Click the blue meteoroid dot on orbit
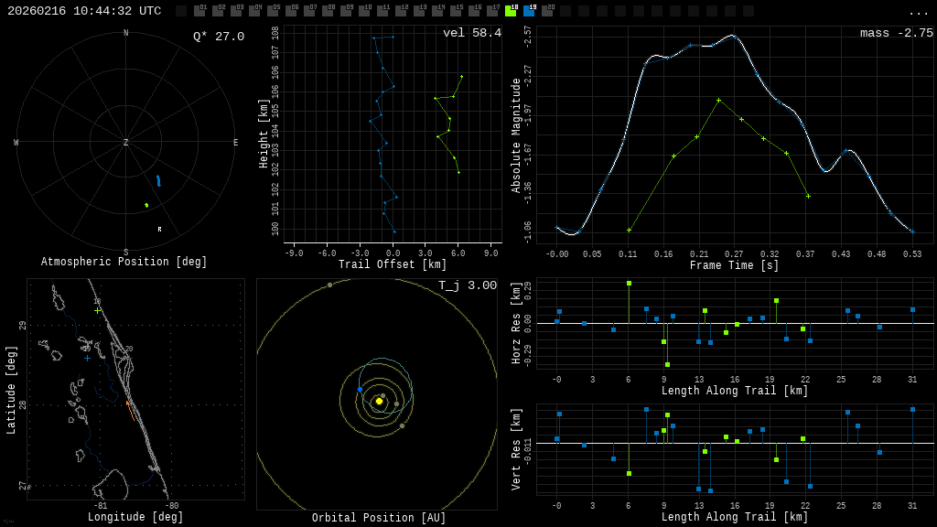This screenshot has width=937, height=527. click(x=361, y=390)
